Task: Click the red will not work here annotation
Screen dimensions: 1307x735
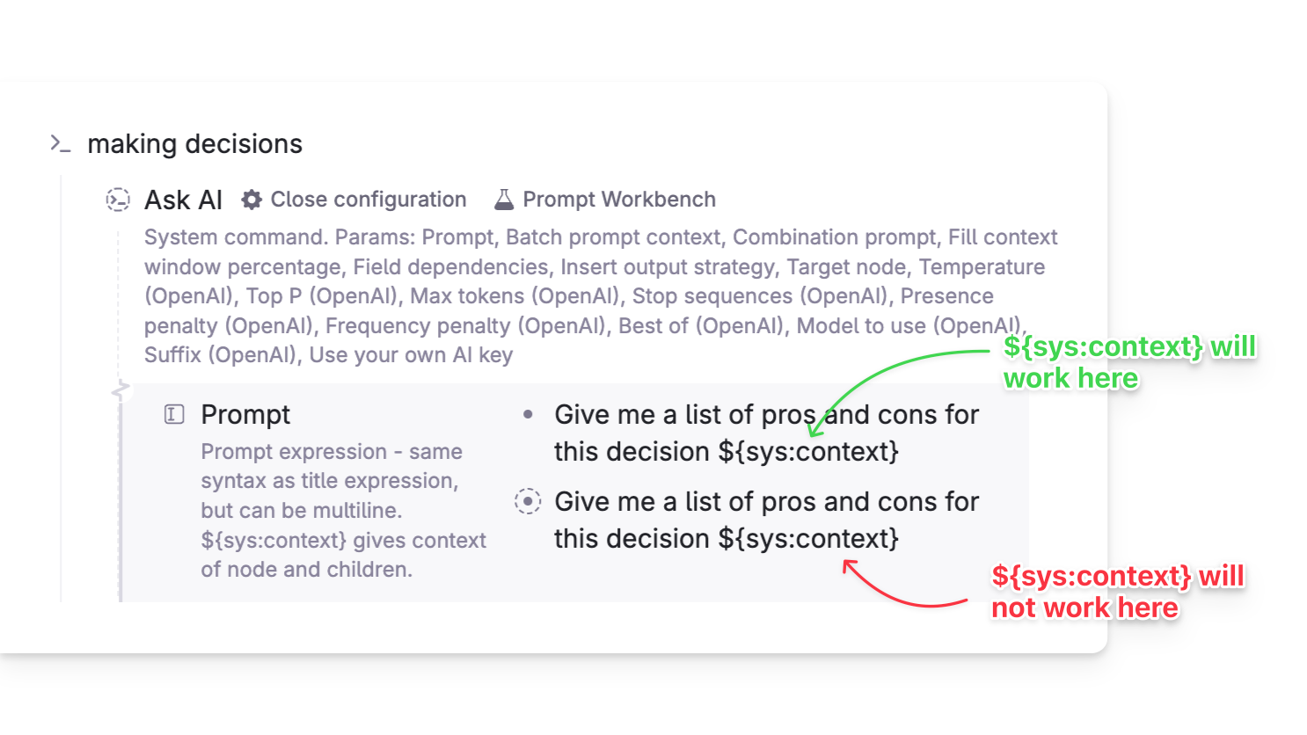Action: [1118, 592]
